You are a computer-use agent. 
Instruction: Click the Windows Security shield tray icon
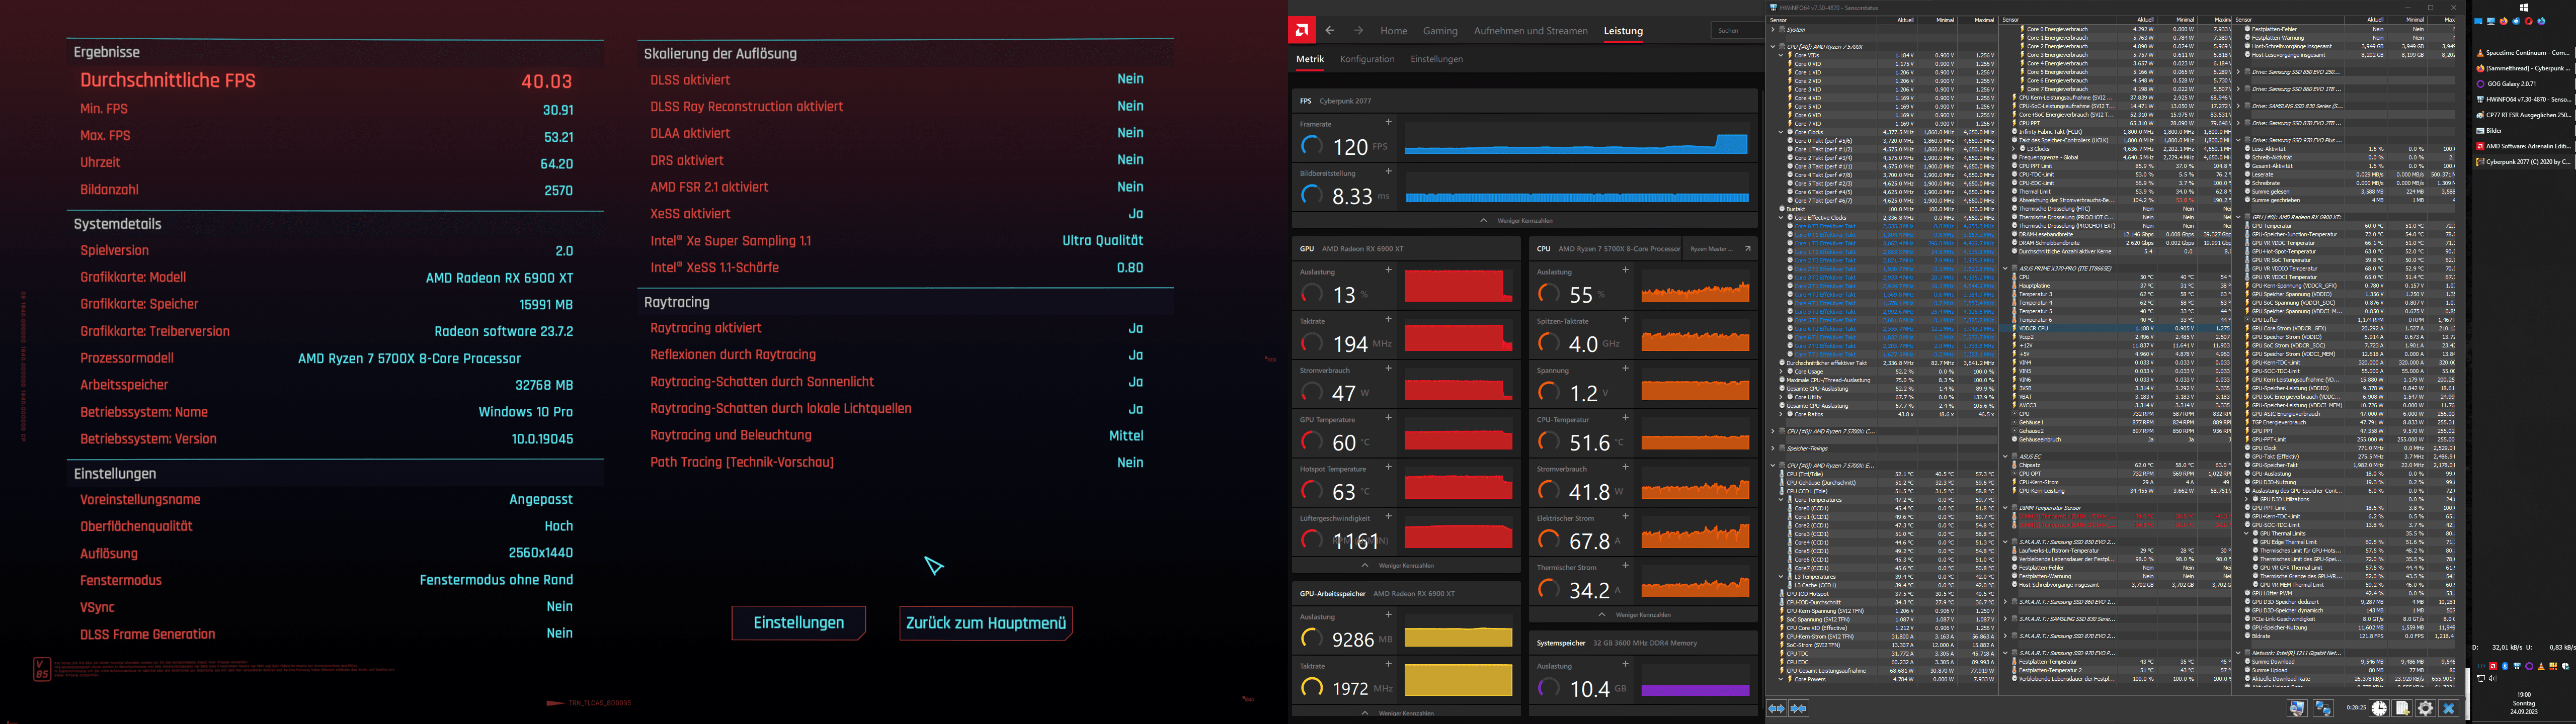[x=2565, y=666]
